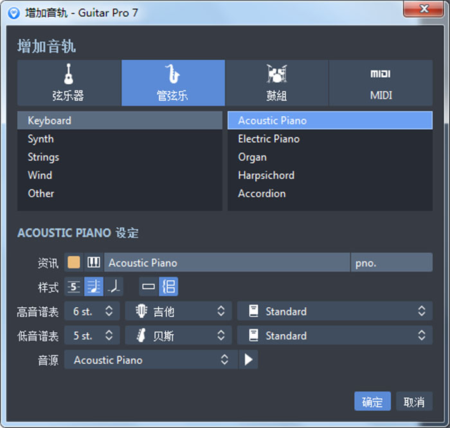Switch to the 弦乐器 guitar tab
The image size is (450, 428).
point(69,83)
